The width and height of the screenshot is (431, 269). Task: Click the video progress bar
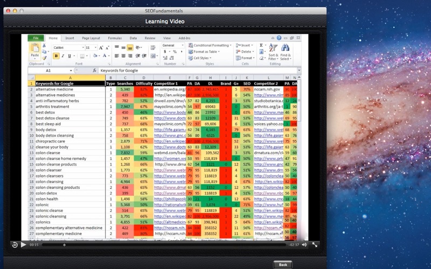pos(164,245)
